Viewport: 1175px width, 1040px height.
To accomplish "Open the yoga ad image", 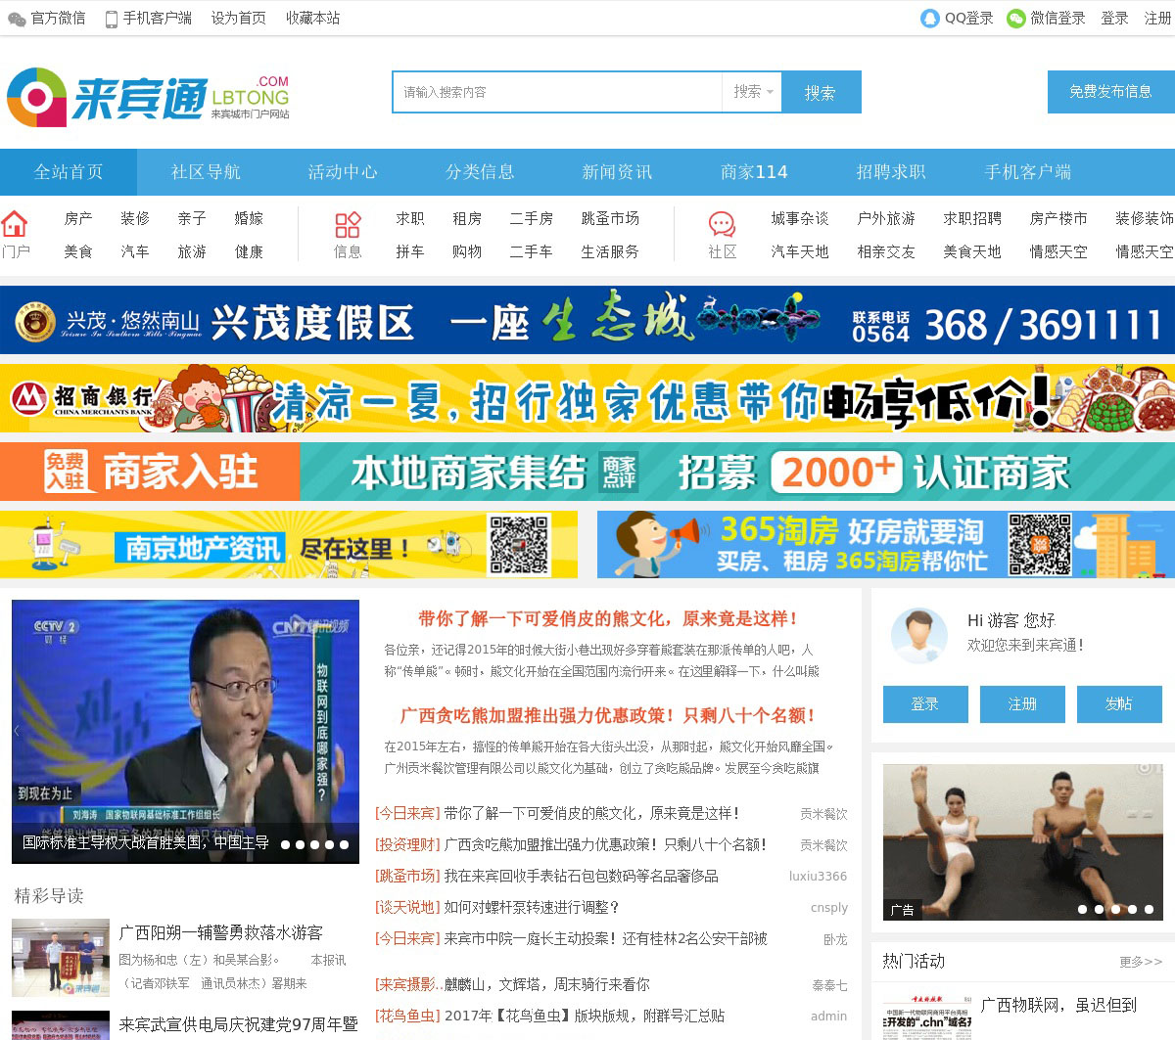I will pyautogui.click(x=1022, y=842).
